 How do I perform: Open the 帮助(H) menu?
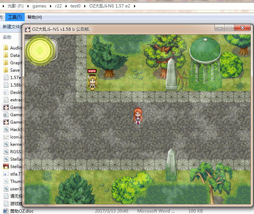(x=35, y=17)
